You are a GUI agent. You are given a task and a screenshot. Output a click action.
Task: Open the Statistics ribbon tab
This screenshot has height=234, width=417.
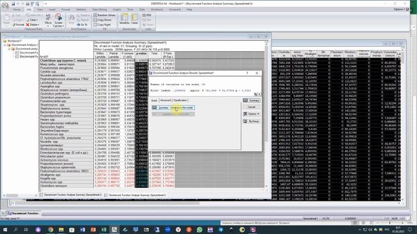point(81,9)
